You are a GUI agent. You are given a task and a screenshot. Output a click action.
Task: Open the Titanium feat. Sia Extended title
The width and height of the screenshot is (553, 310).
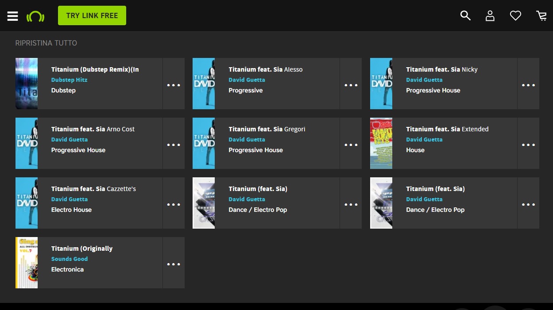pos(448,129)
